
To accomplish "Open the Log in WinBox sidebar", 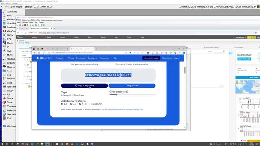I will click(x=7, y=75).
